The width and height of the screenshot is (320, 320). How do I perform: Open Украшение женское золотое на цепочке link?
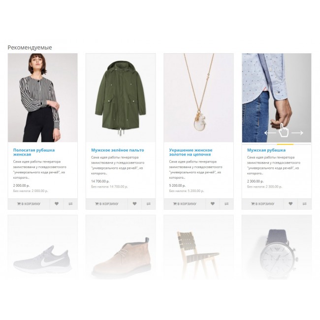click(x=191, y=152)
